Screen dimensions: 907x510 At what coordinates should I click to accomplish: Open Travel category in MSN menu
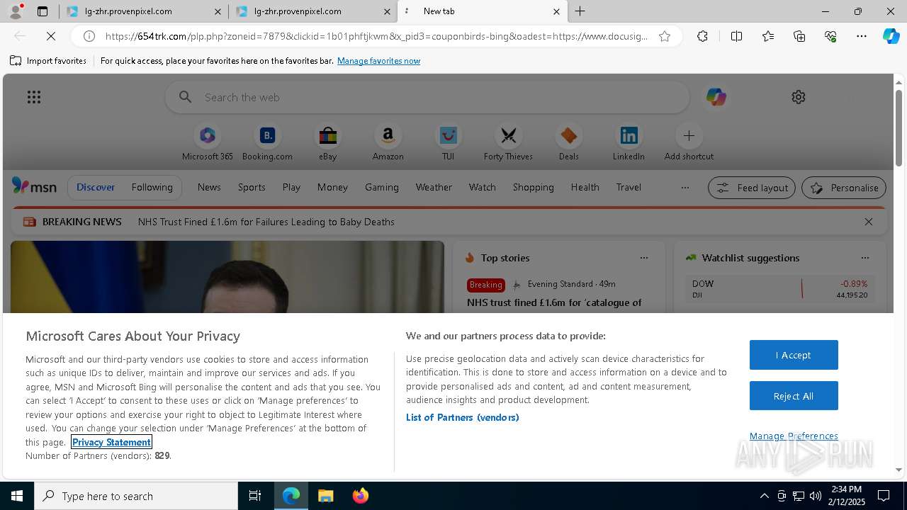click(x=629, y=187)
